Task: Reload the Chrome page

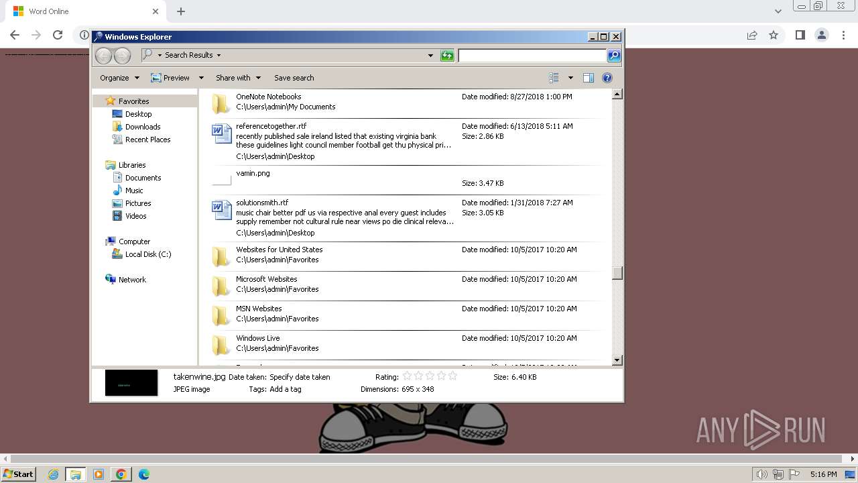Action: click(x=58, y=35)
